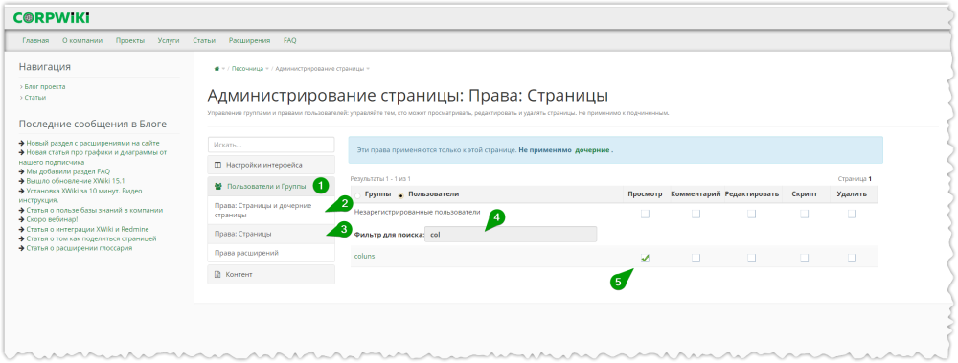The width and height of the screenshot is (958, 363).
Task: Open the Главная menu item
Action: [35, 41]
